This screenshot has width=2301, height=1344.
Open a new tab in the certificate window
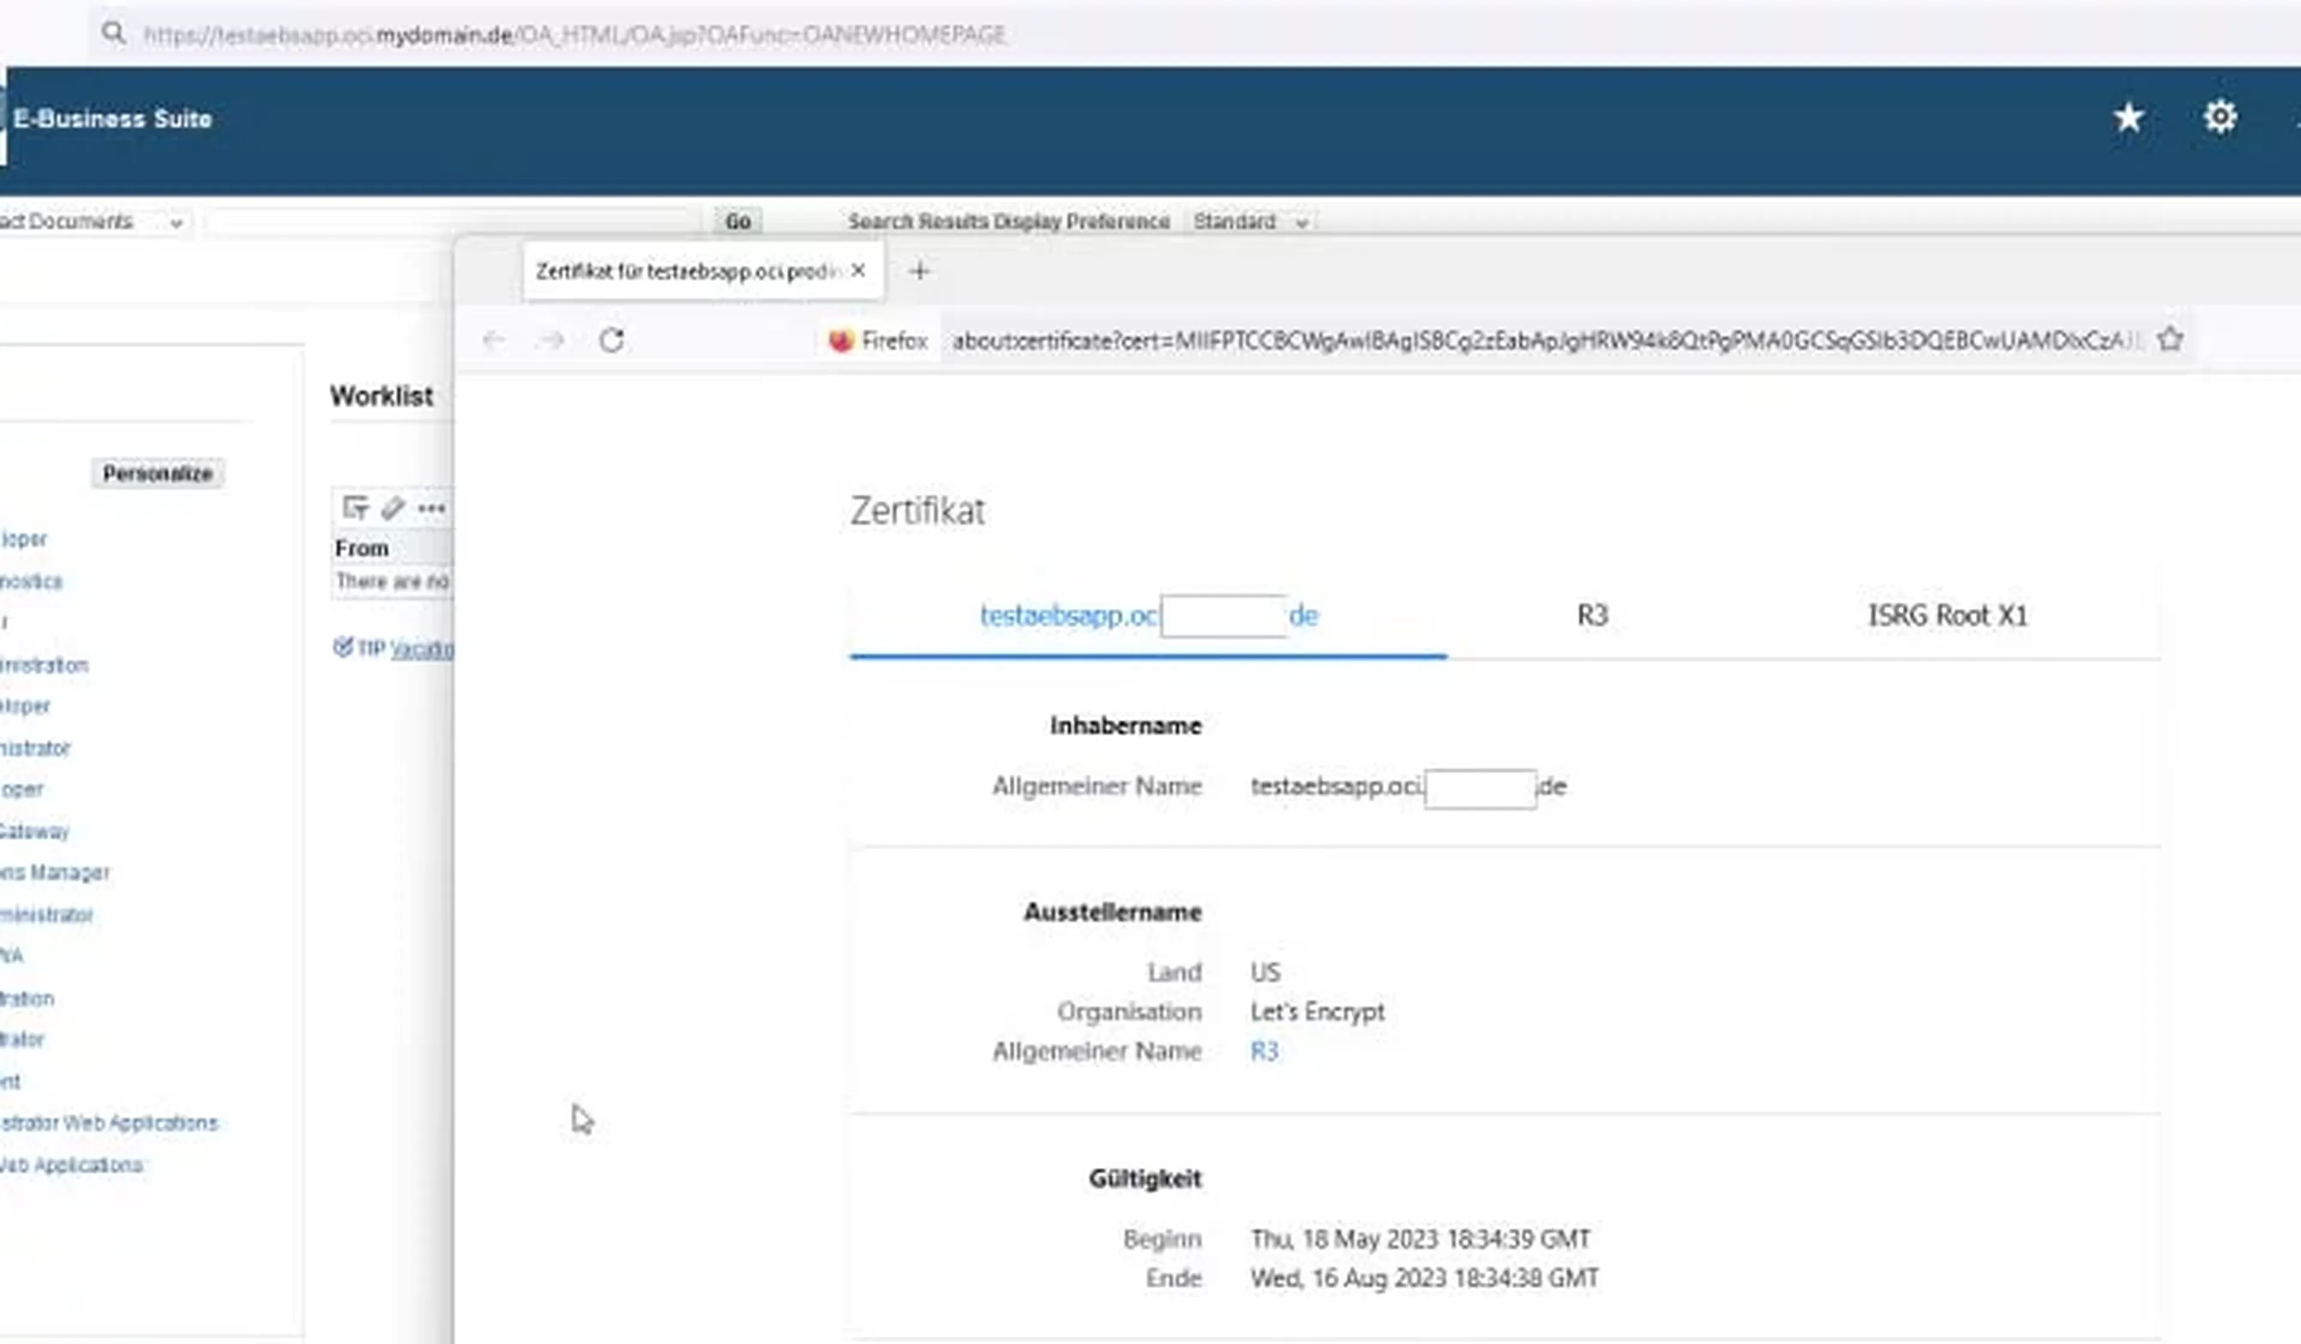point(919,271)
